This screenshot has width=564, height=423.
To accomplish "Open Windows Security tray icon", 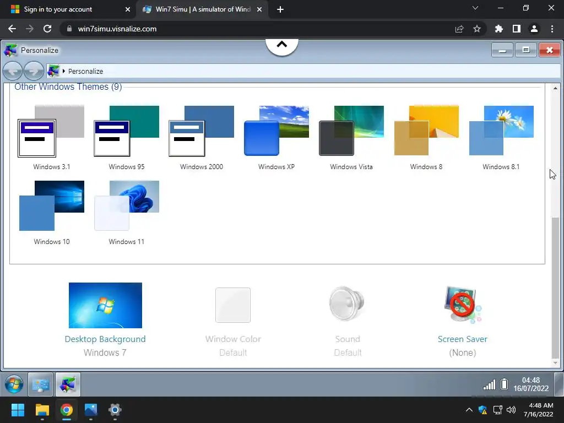I will click(x=482, y=410).
